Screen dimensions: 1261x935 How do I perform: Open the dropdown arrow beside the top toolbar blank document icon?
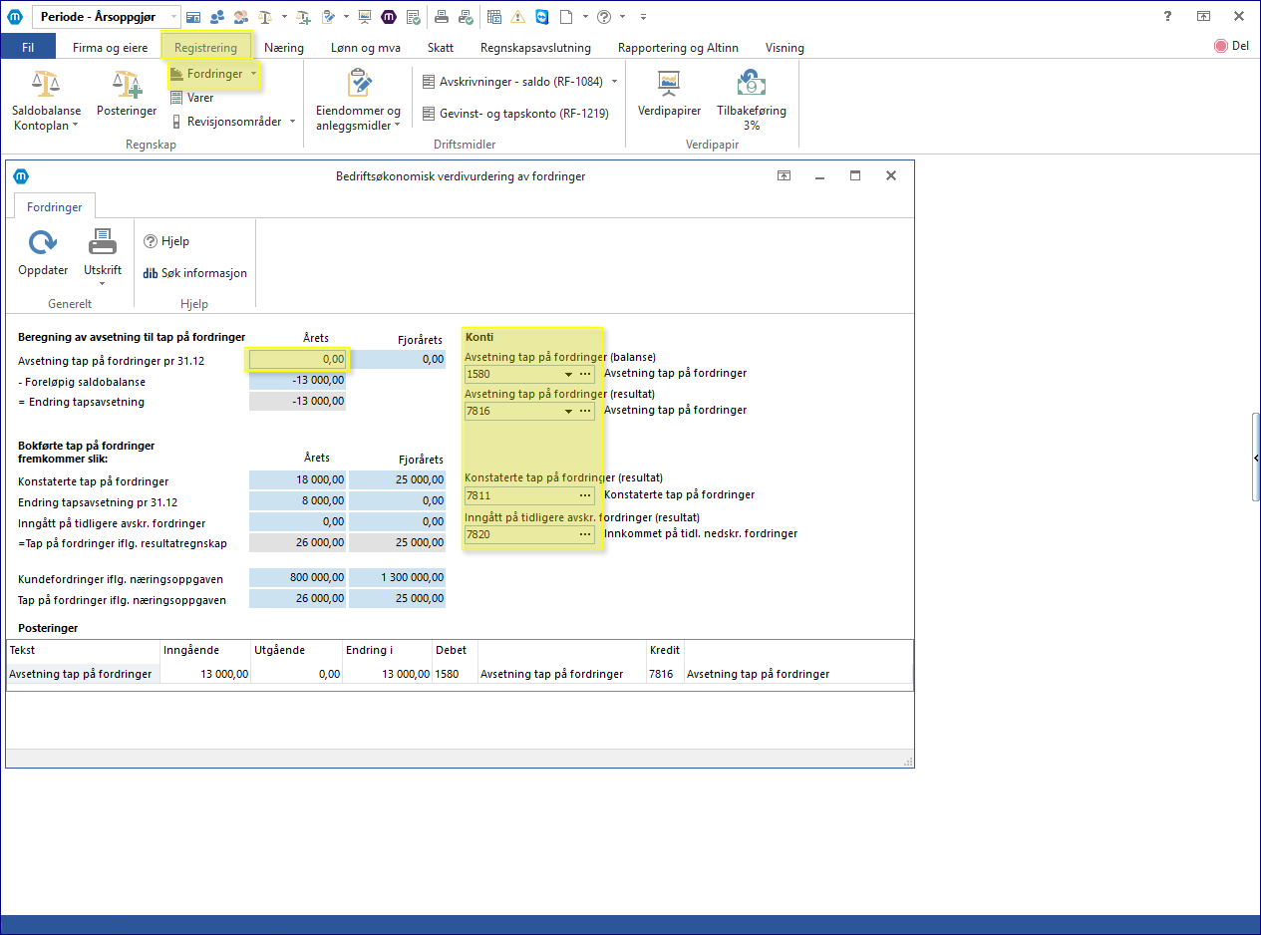584,17
